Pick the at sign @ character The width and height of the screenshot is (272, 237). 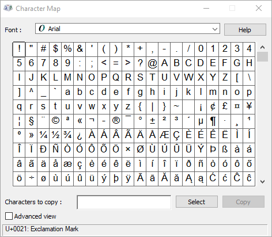pos(152,64)
